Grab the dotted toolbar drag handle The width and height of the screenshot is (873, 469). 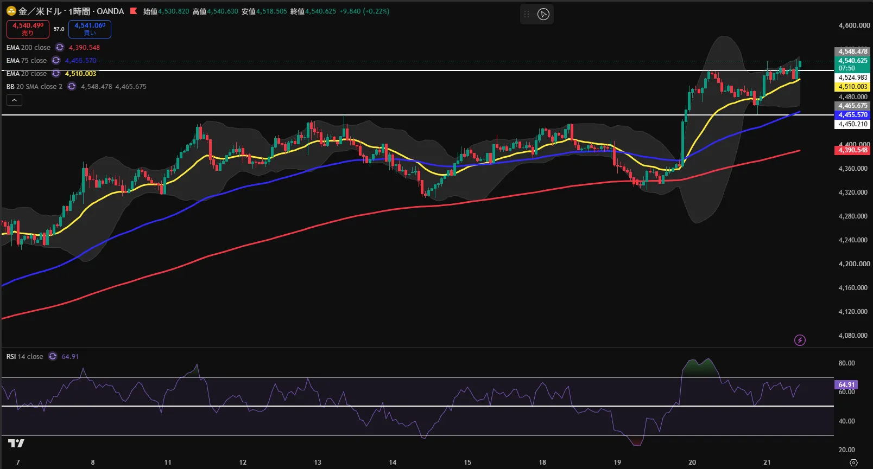tap(527, 15)
